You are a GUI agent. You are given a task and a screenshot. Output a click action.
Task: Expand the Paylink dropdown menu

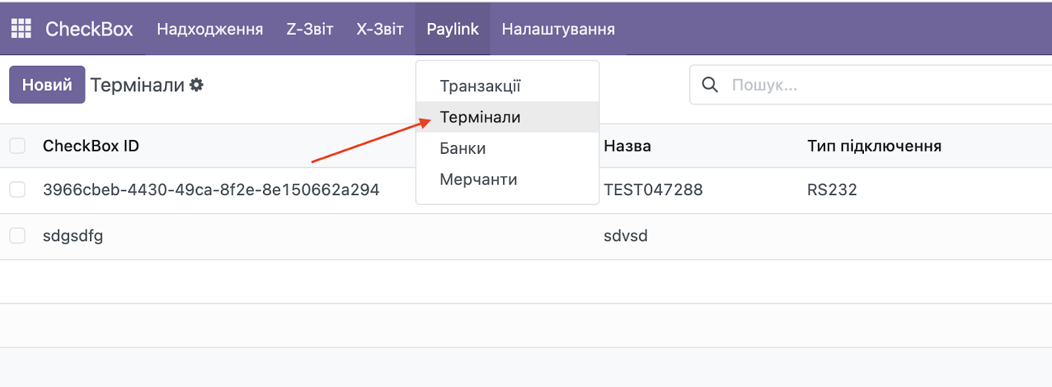[x=452, y=29]
